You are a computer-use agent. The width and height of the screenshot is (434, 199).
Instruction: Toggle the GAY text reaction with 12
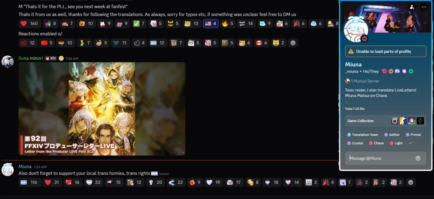tap(28, 43)
